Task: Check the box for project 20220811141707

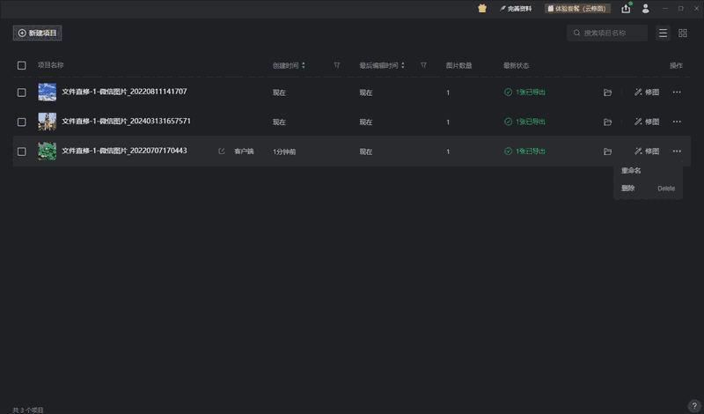Action: (x=22, y=92)
